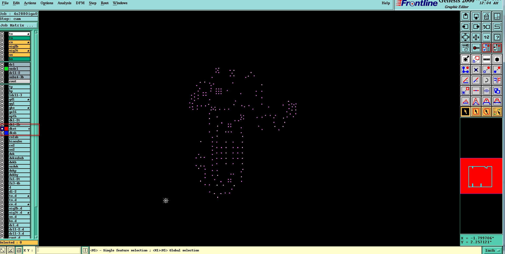Screen dimensions: 505x254
Task: Click the green color swatch of szdrl
Action: pos(6,69)
